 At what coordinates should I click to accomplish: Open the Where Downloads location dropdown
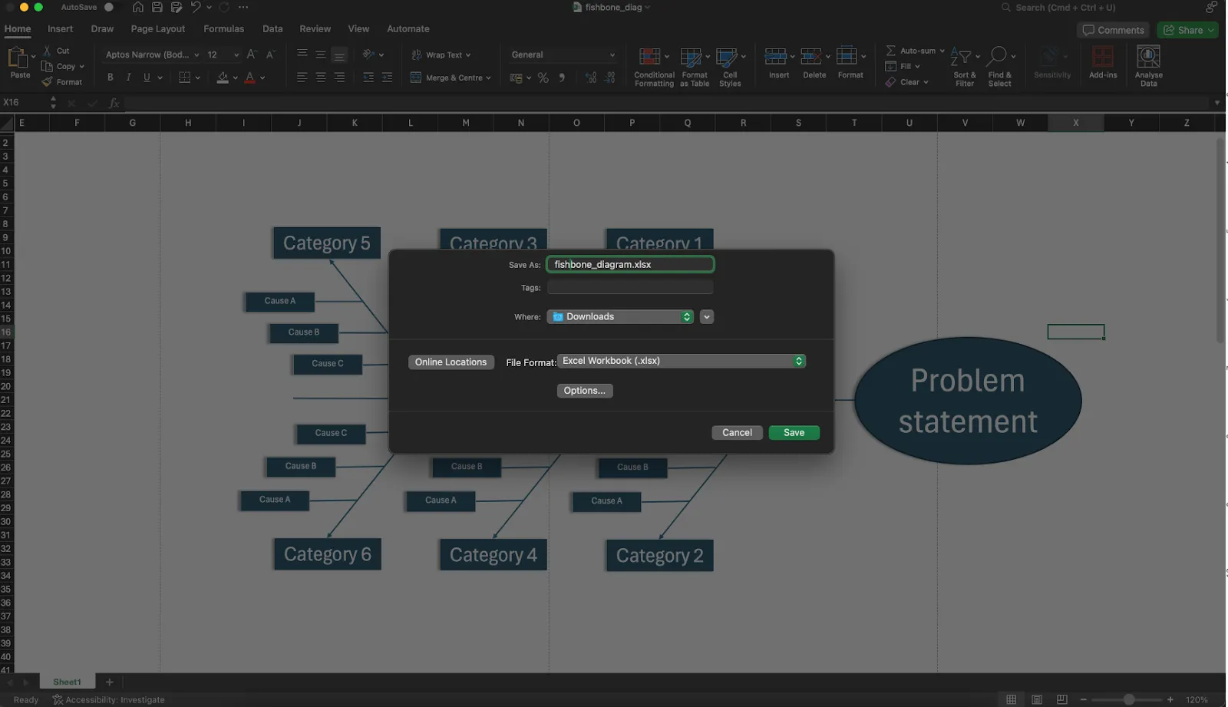620,317
